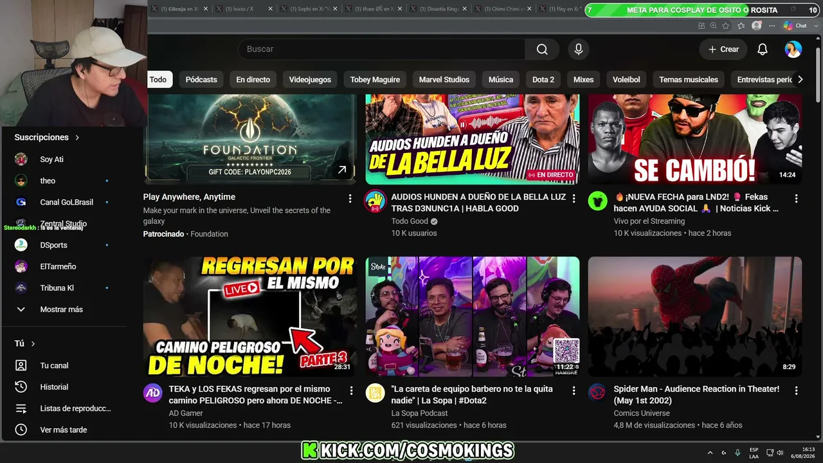The image size is (823, 463).
Task: Switch to the Dinastía Kings browser tab
Action: (439, 9)
